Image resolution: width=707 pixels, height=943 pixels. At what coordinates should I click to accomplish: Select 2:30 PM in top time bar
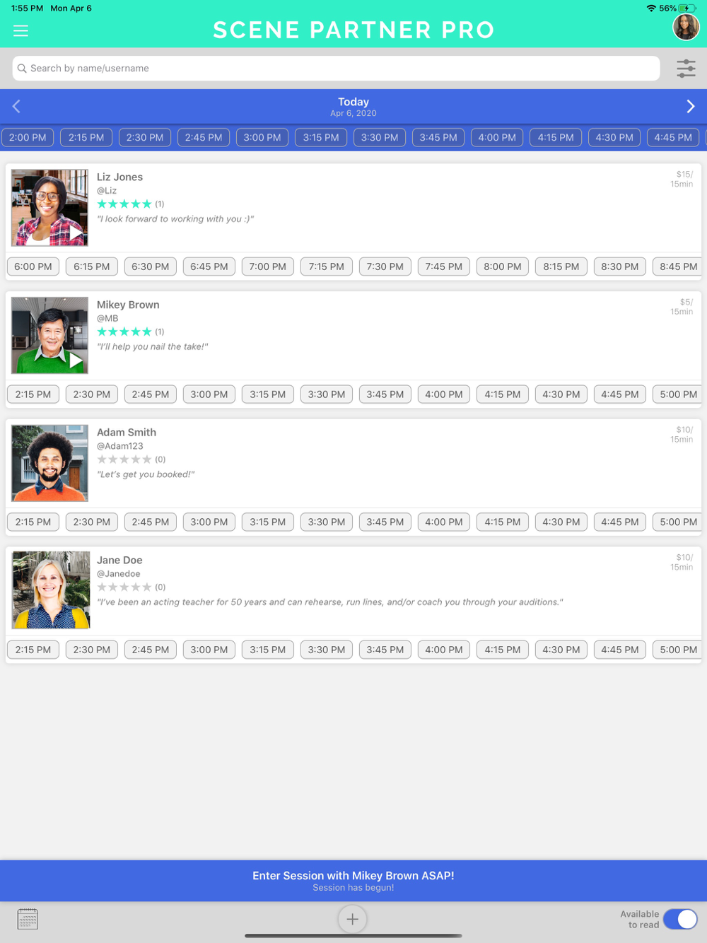coord(145,137)
